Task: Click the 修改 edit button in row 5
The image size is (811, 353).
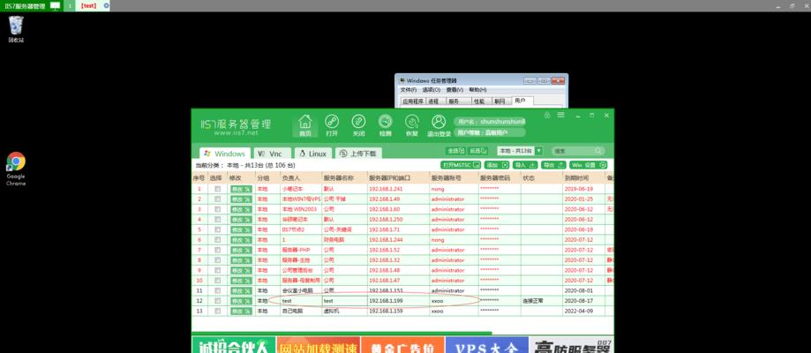Action: [241, 229]
